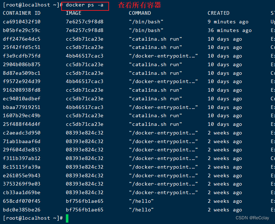
Task: Click the CONTAINER ID column header
Action: (x=22, y=13)
